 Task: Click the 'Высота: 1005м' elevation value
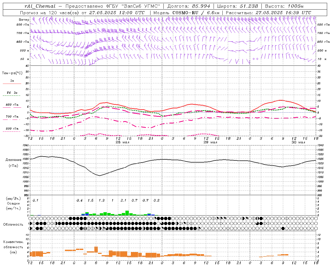[x=284, y=6]
